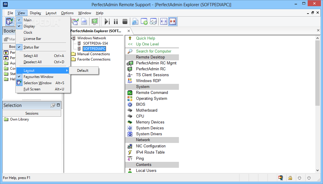Click the red expand-width arrows icon
323x184 pixels.
pyautogui.click(x=173, y=22)
